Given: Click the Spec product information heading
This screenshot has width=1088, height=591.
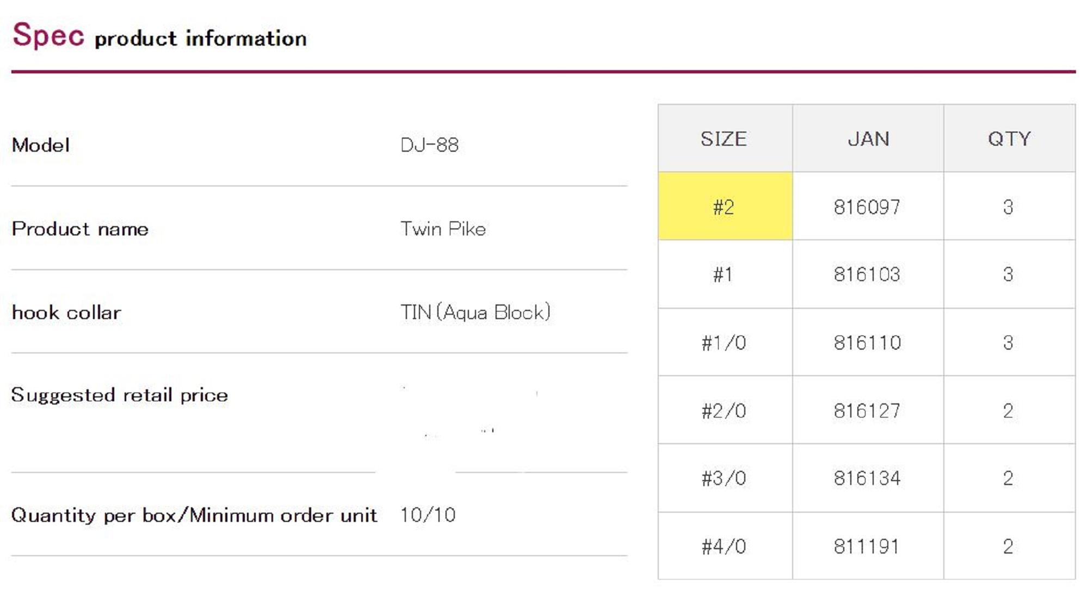Looking at the screenshot, I should [159, 36].
